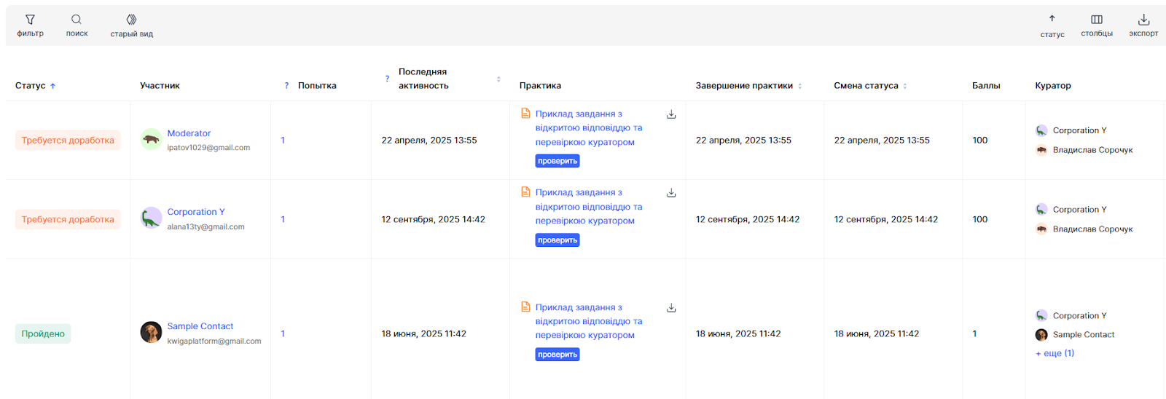This screenshot has height=399, width=1166.
Task: Click the статус arrow icon in toolbar
Action: click(1052, 19)
